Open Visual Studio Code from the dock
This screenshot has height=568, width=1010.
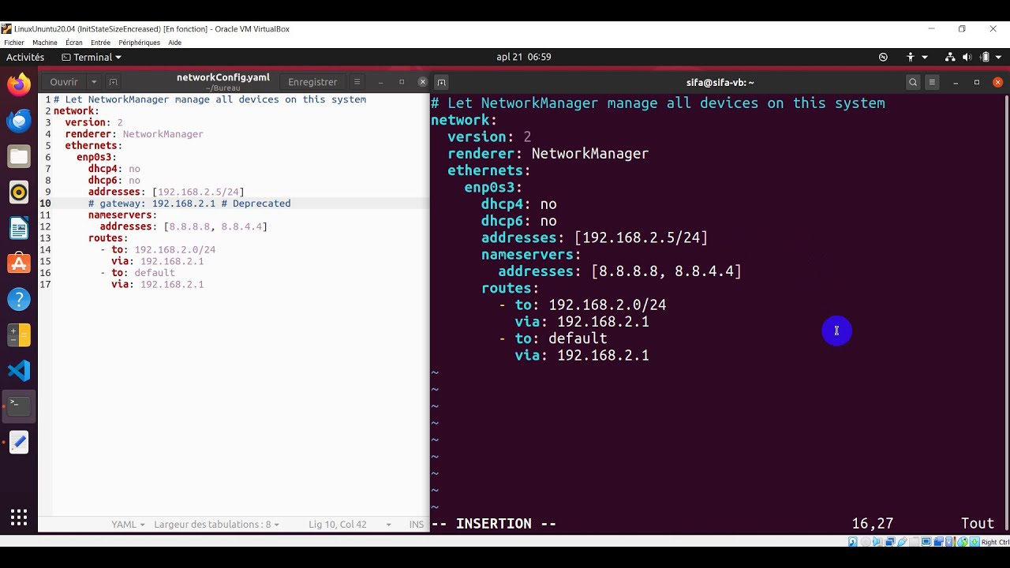point(19,371)
